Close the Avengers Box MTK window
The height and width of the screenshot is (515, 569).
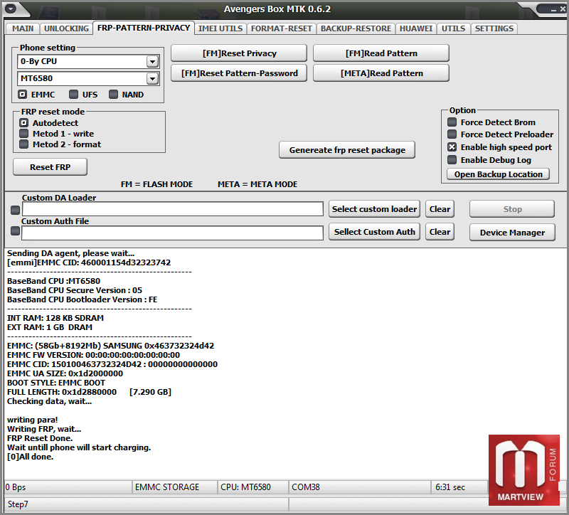click(x=563, y=9)
